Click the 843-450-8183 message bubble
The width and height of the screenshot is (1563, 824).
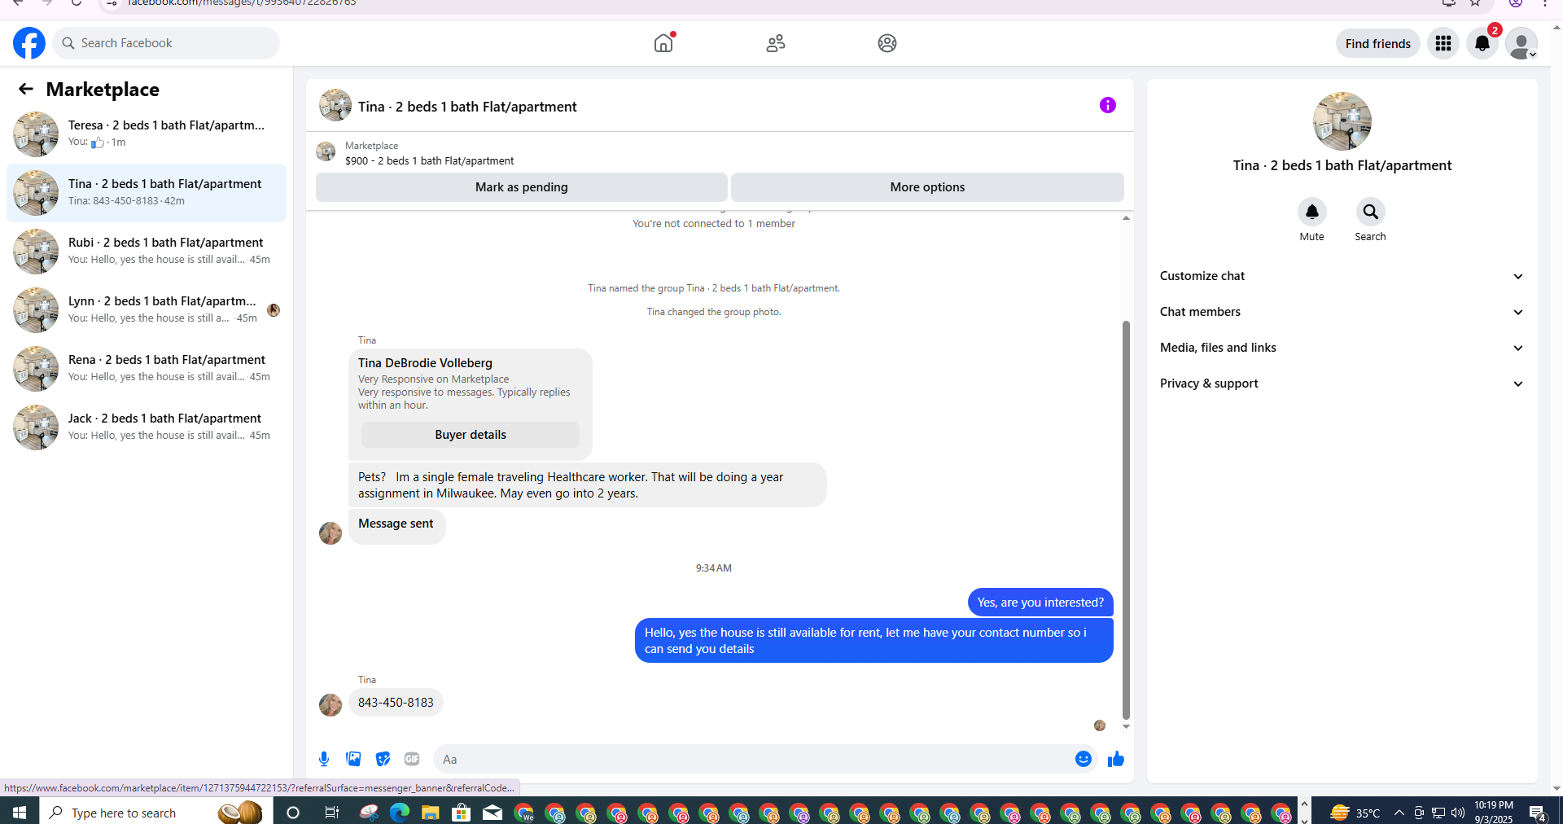pos(396,703)
